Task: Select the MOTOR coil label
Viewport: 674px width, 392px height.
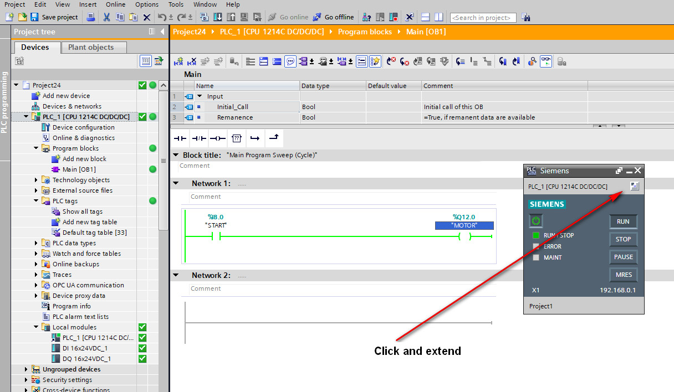Action: coord(464,225)
